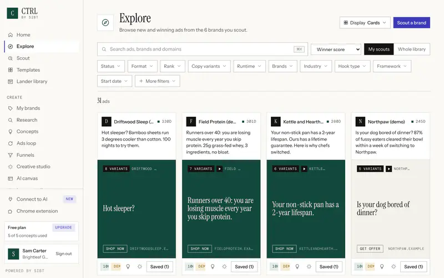Click GET OFFER on Northpaw ad creative

point(370,249)
